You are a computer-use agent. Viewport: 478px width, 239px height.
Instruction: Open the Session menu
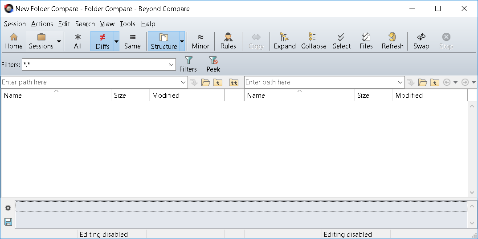(x=15, y=24)
